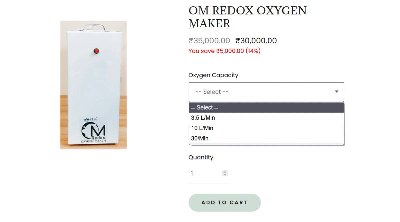
Task: Click the OM REDOX OXYGEN MAKER title
Action: 247,17
